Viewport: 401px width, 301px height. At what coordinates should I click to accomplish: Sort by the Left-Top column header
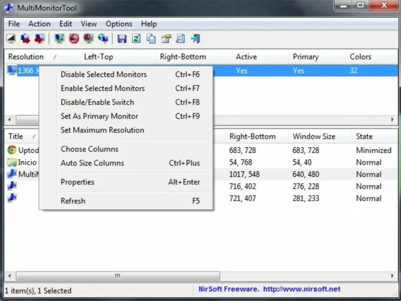coord(118,57)
